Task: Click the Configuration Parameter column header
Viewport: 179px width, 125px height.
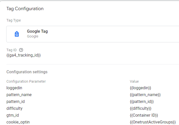Action: 26,81
